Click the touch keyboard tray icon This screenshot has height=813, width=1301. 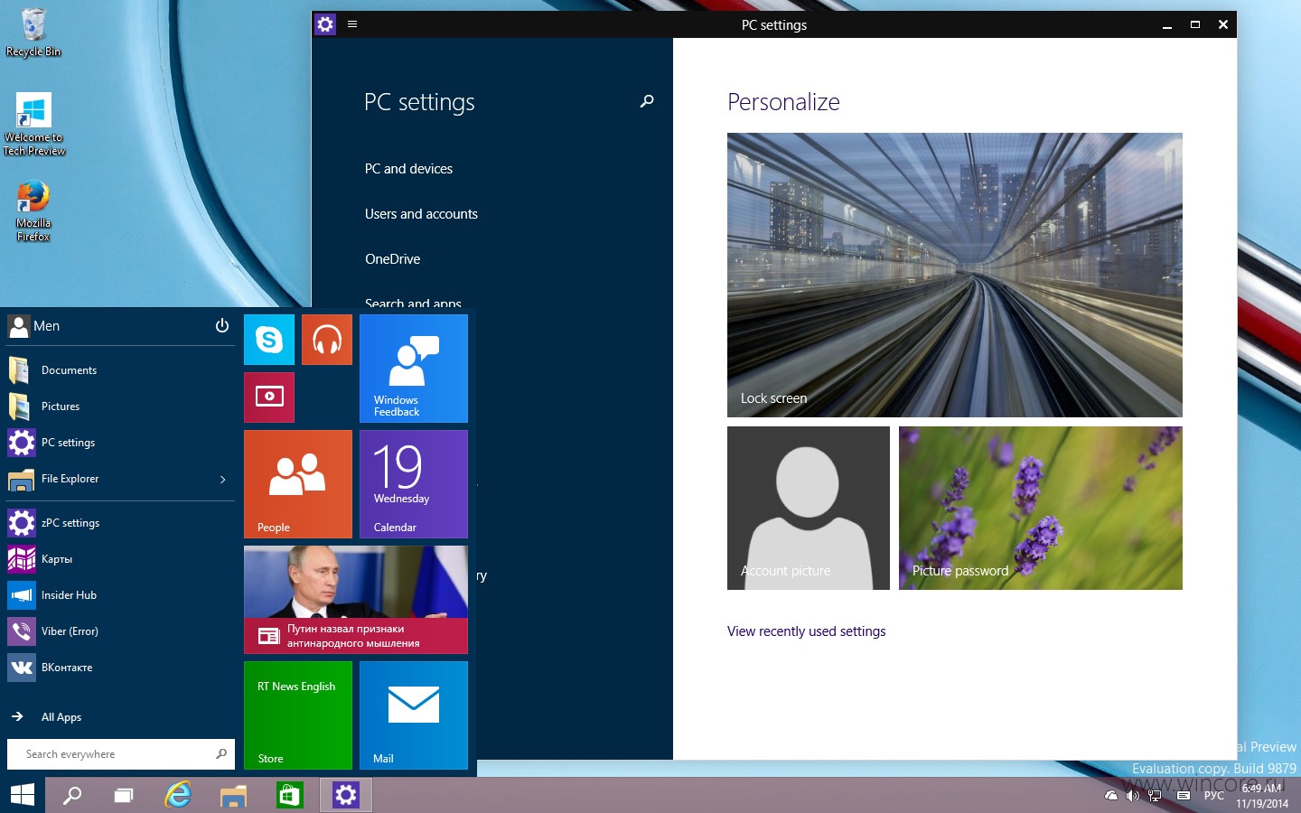(x=1184, y=796)
